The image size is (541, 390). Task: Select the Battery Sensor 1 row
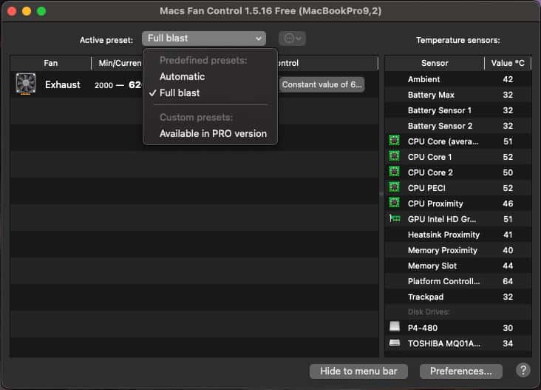point(457,110)
